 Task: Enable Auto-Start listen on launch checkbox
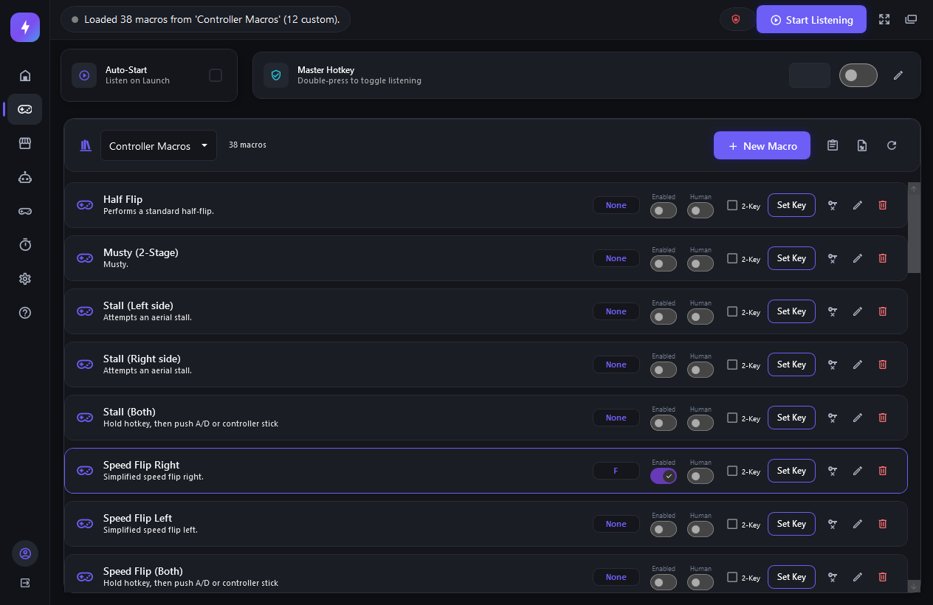click(216, 75)
